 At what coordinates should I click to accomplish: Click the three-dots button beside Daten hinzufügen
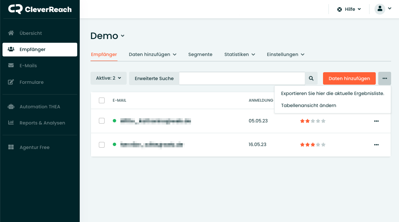coord(384,78)
